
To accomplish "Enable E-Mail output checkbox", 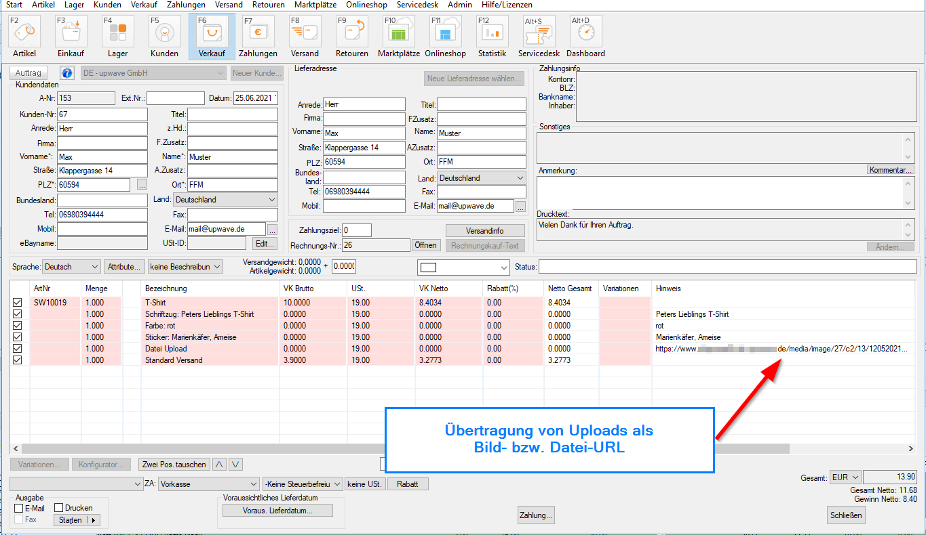I will (x=19, y=508).
